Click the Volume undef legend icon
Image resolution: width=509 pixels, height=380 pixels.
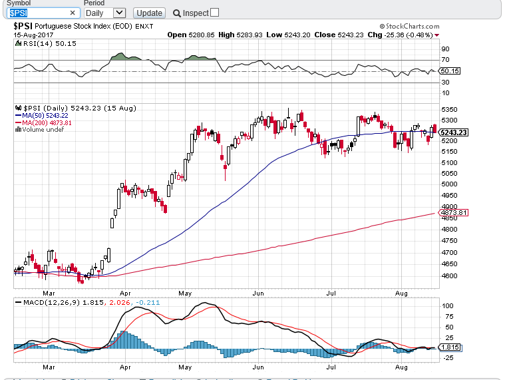coord(18,129)
